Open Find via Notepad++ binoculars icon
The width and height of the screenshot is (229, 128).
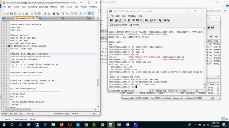coord(54,14)
